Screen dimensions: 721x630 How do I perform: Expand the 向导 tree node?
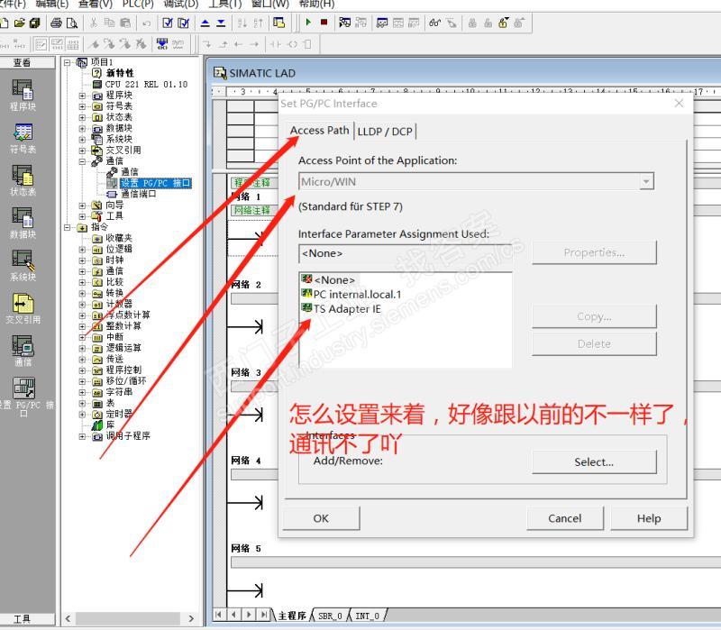pos(82,205)
